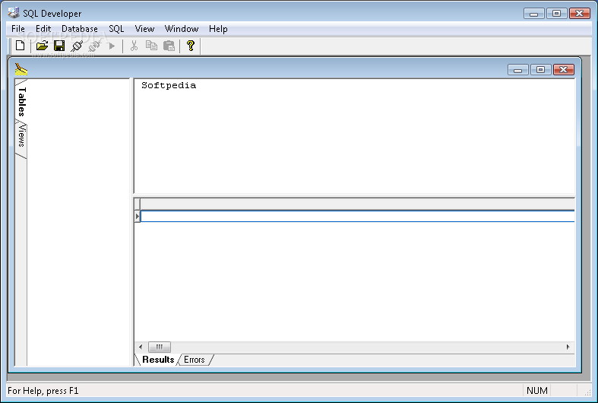Click 'For Help, press F1' status text
This screenshot has height=403, width=598.
click(43, 390)
